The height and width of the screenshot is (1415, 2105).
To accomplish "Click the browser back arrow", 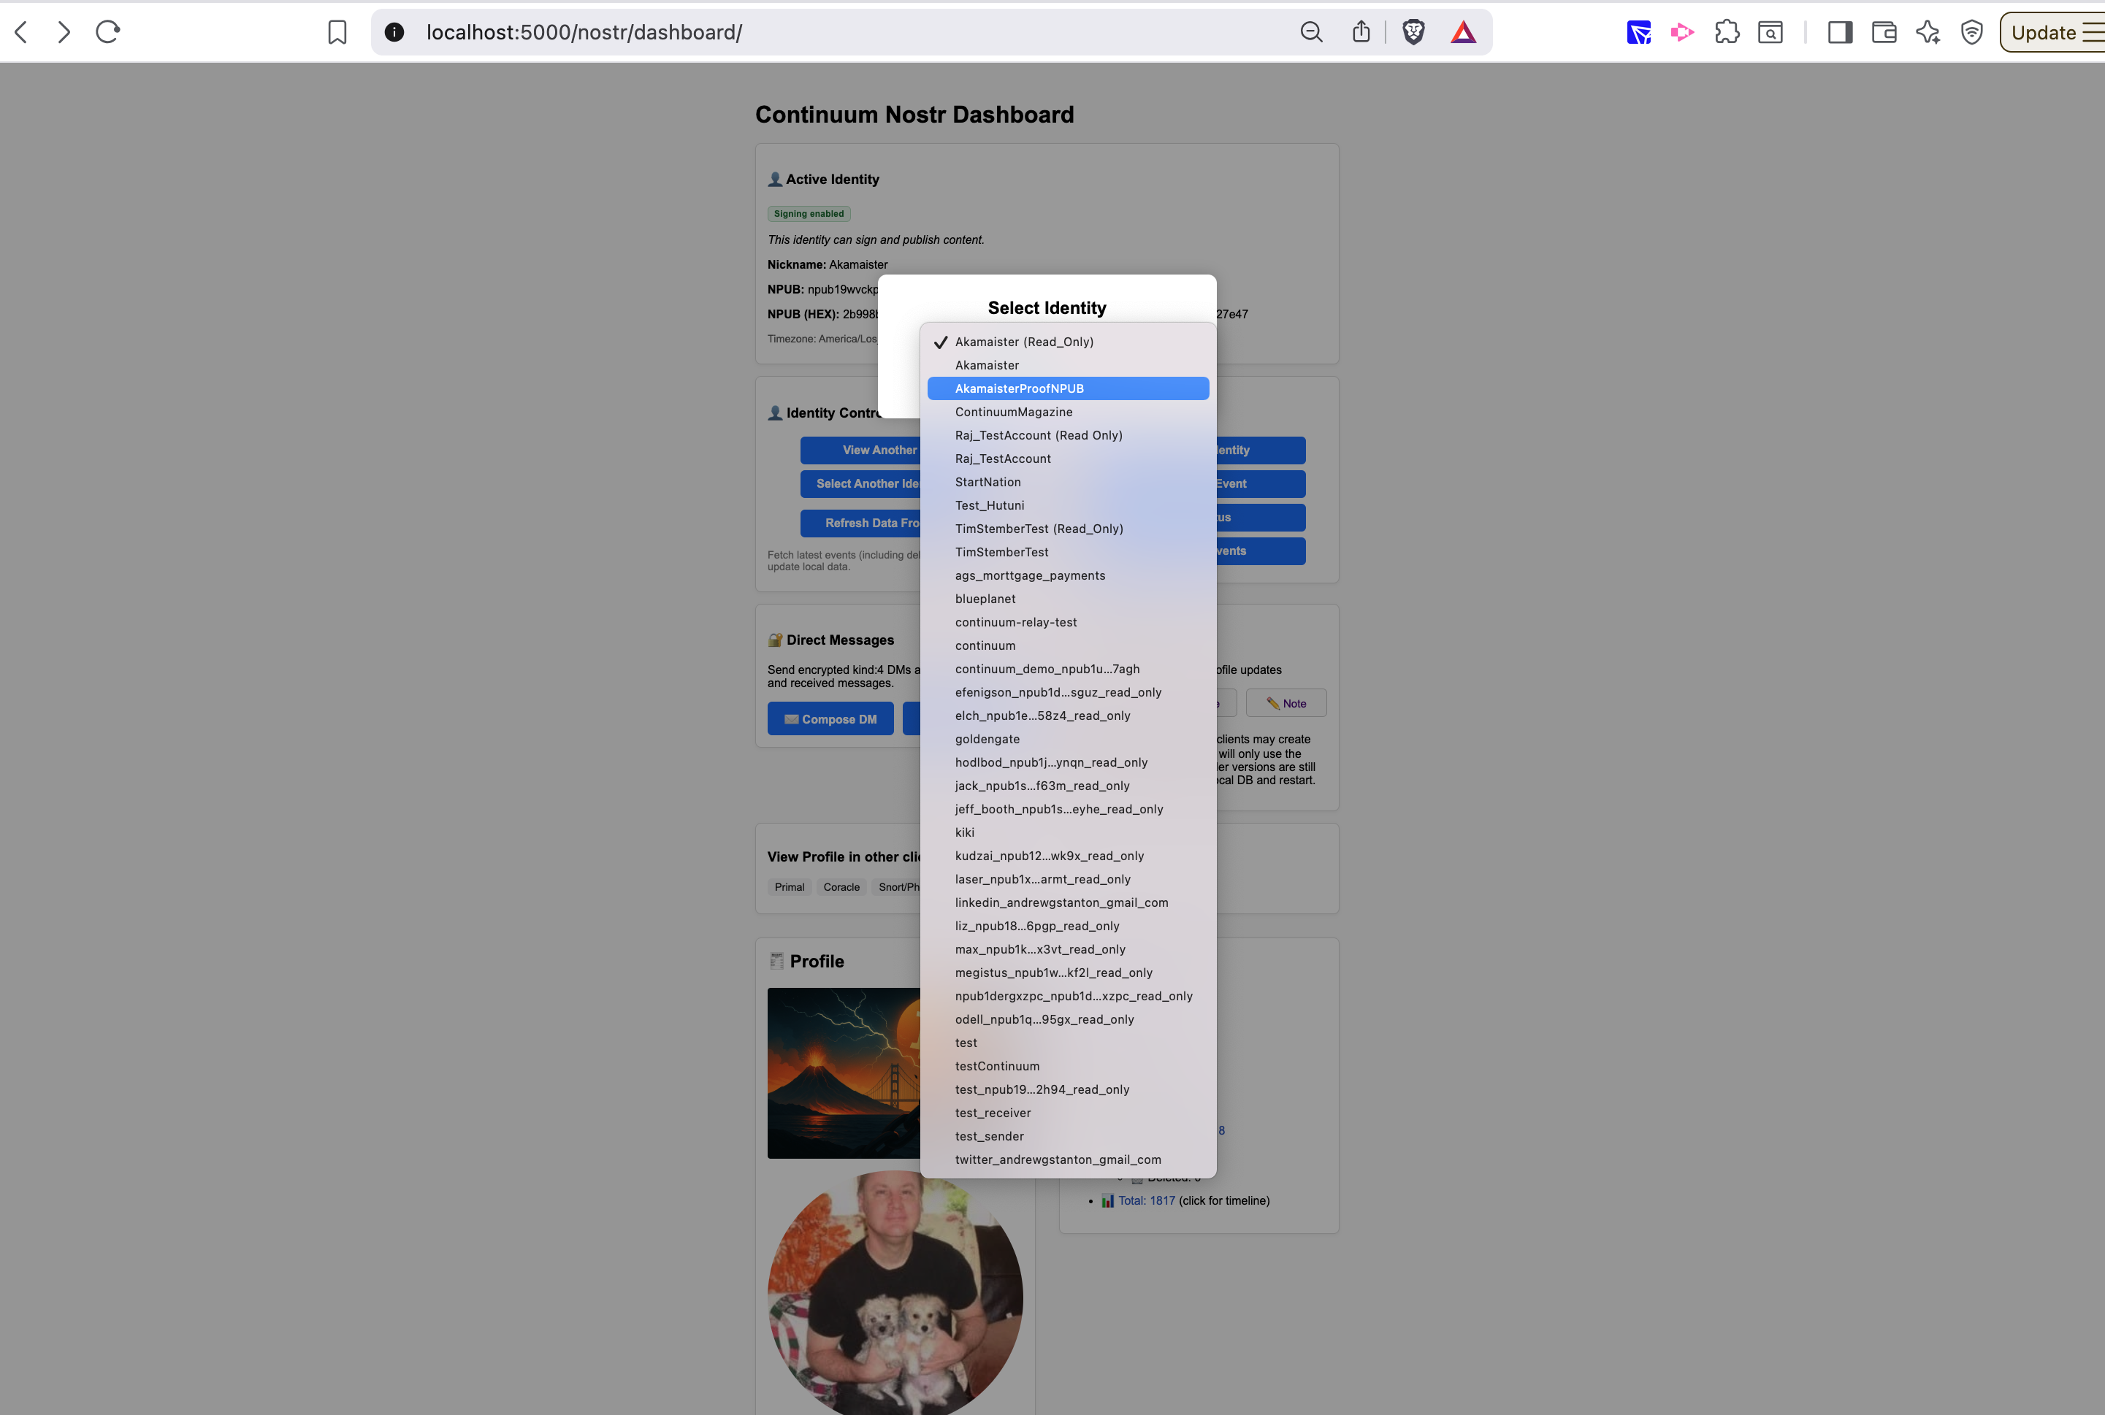I will pyautogui.click(x=22, y=32).
